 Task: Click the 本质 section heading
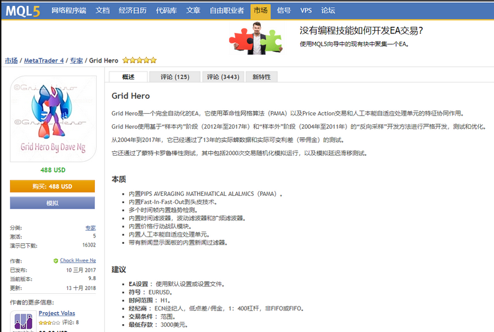(x=119, y=179)
